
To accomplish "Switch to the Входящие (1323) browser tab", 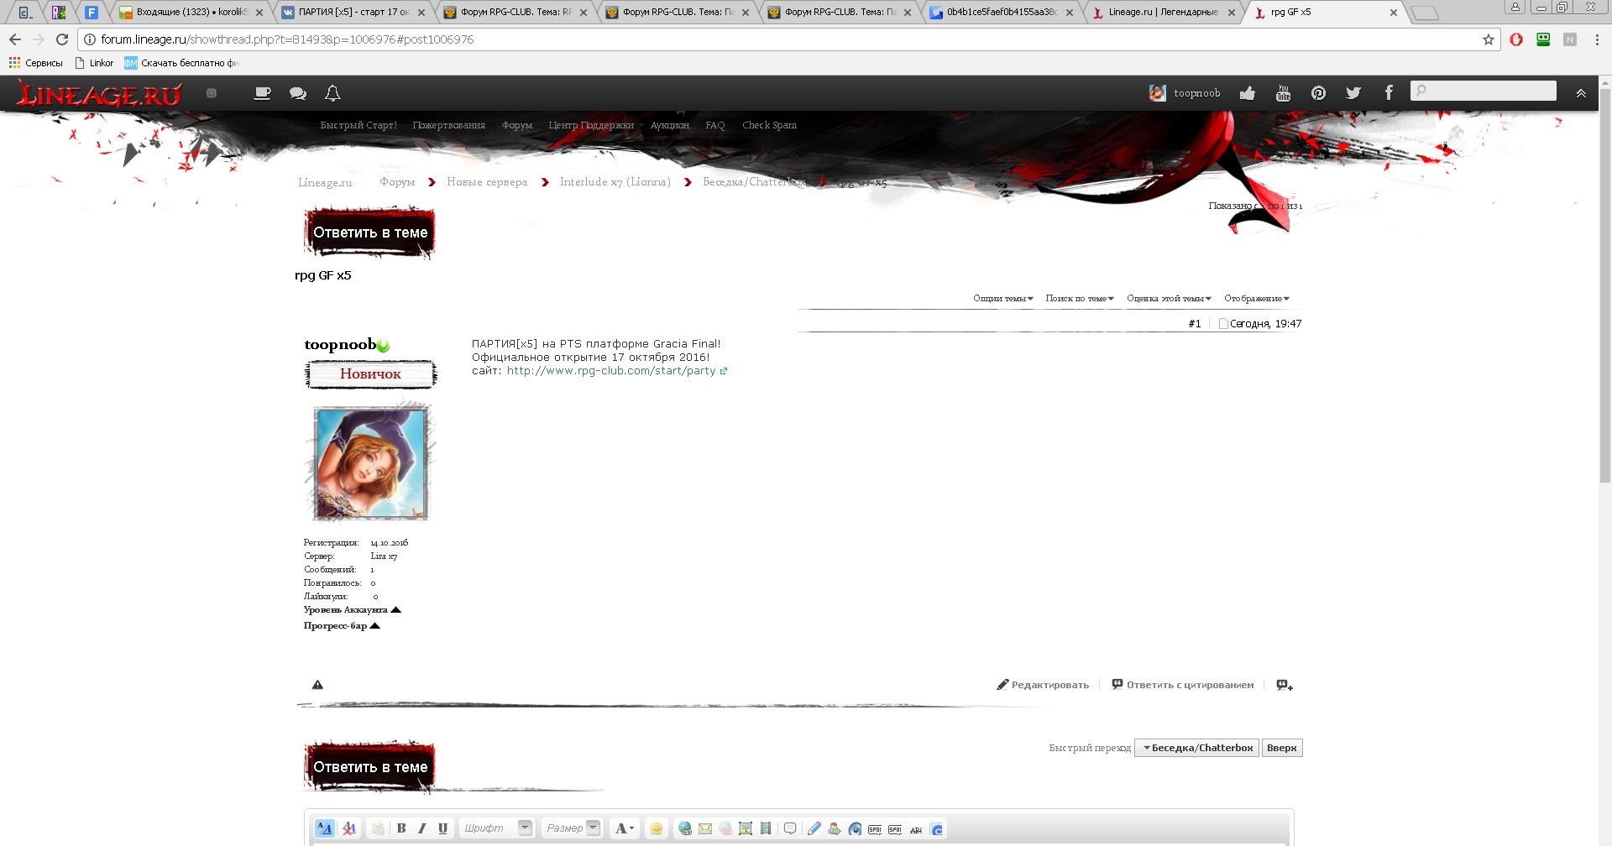I will [191, 12].
